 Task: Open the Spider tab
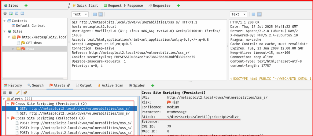click(x=137, y=86)
